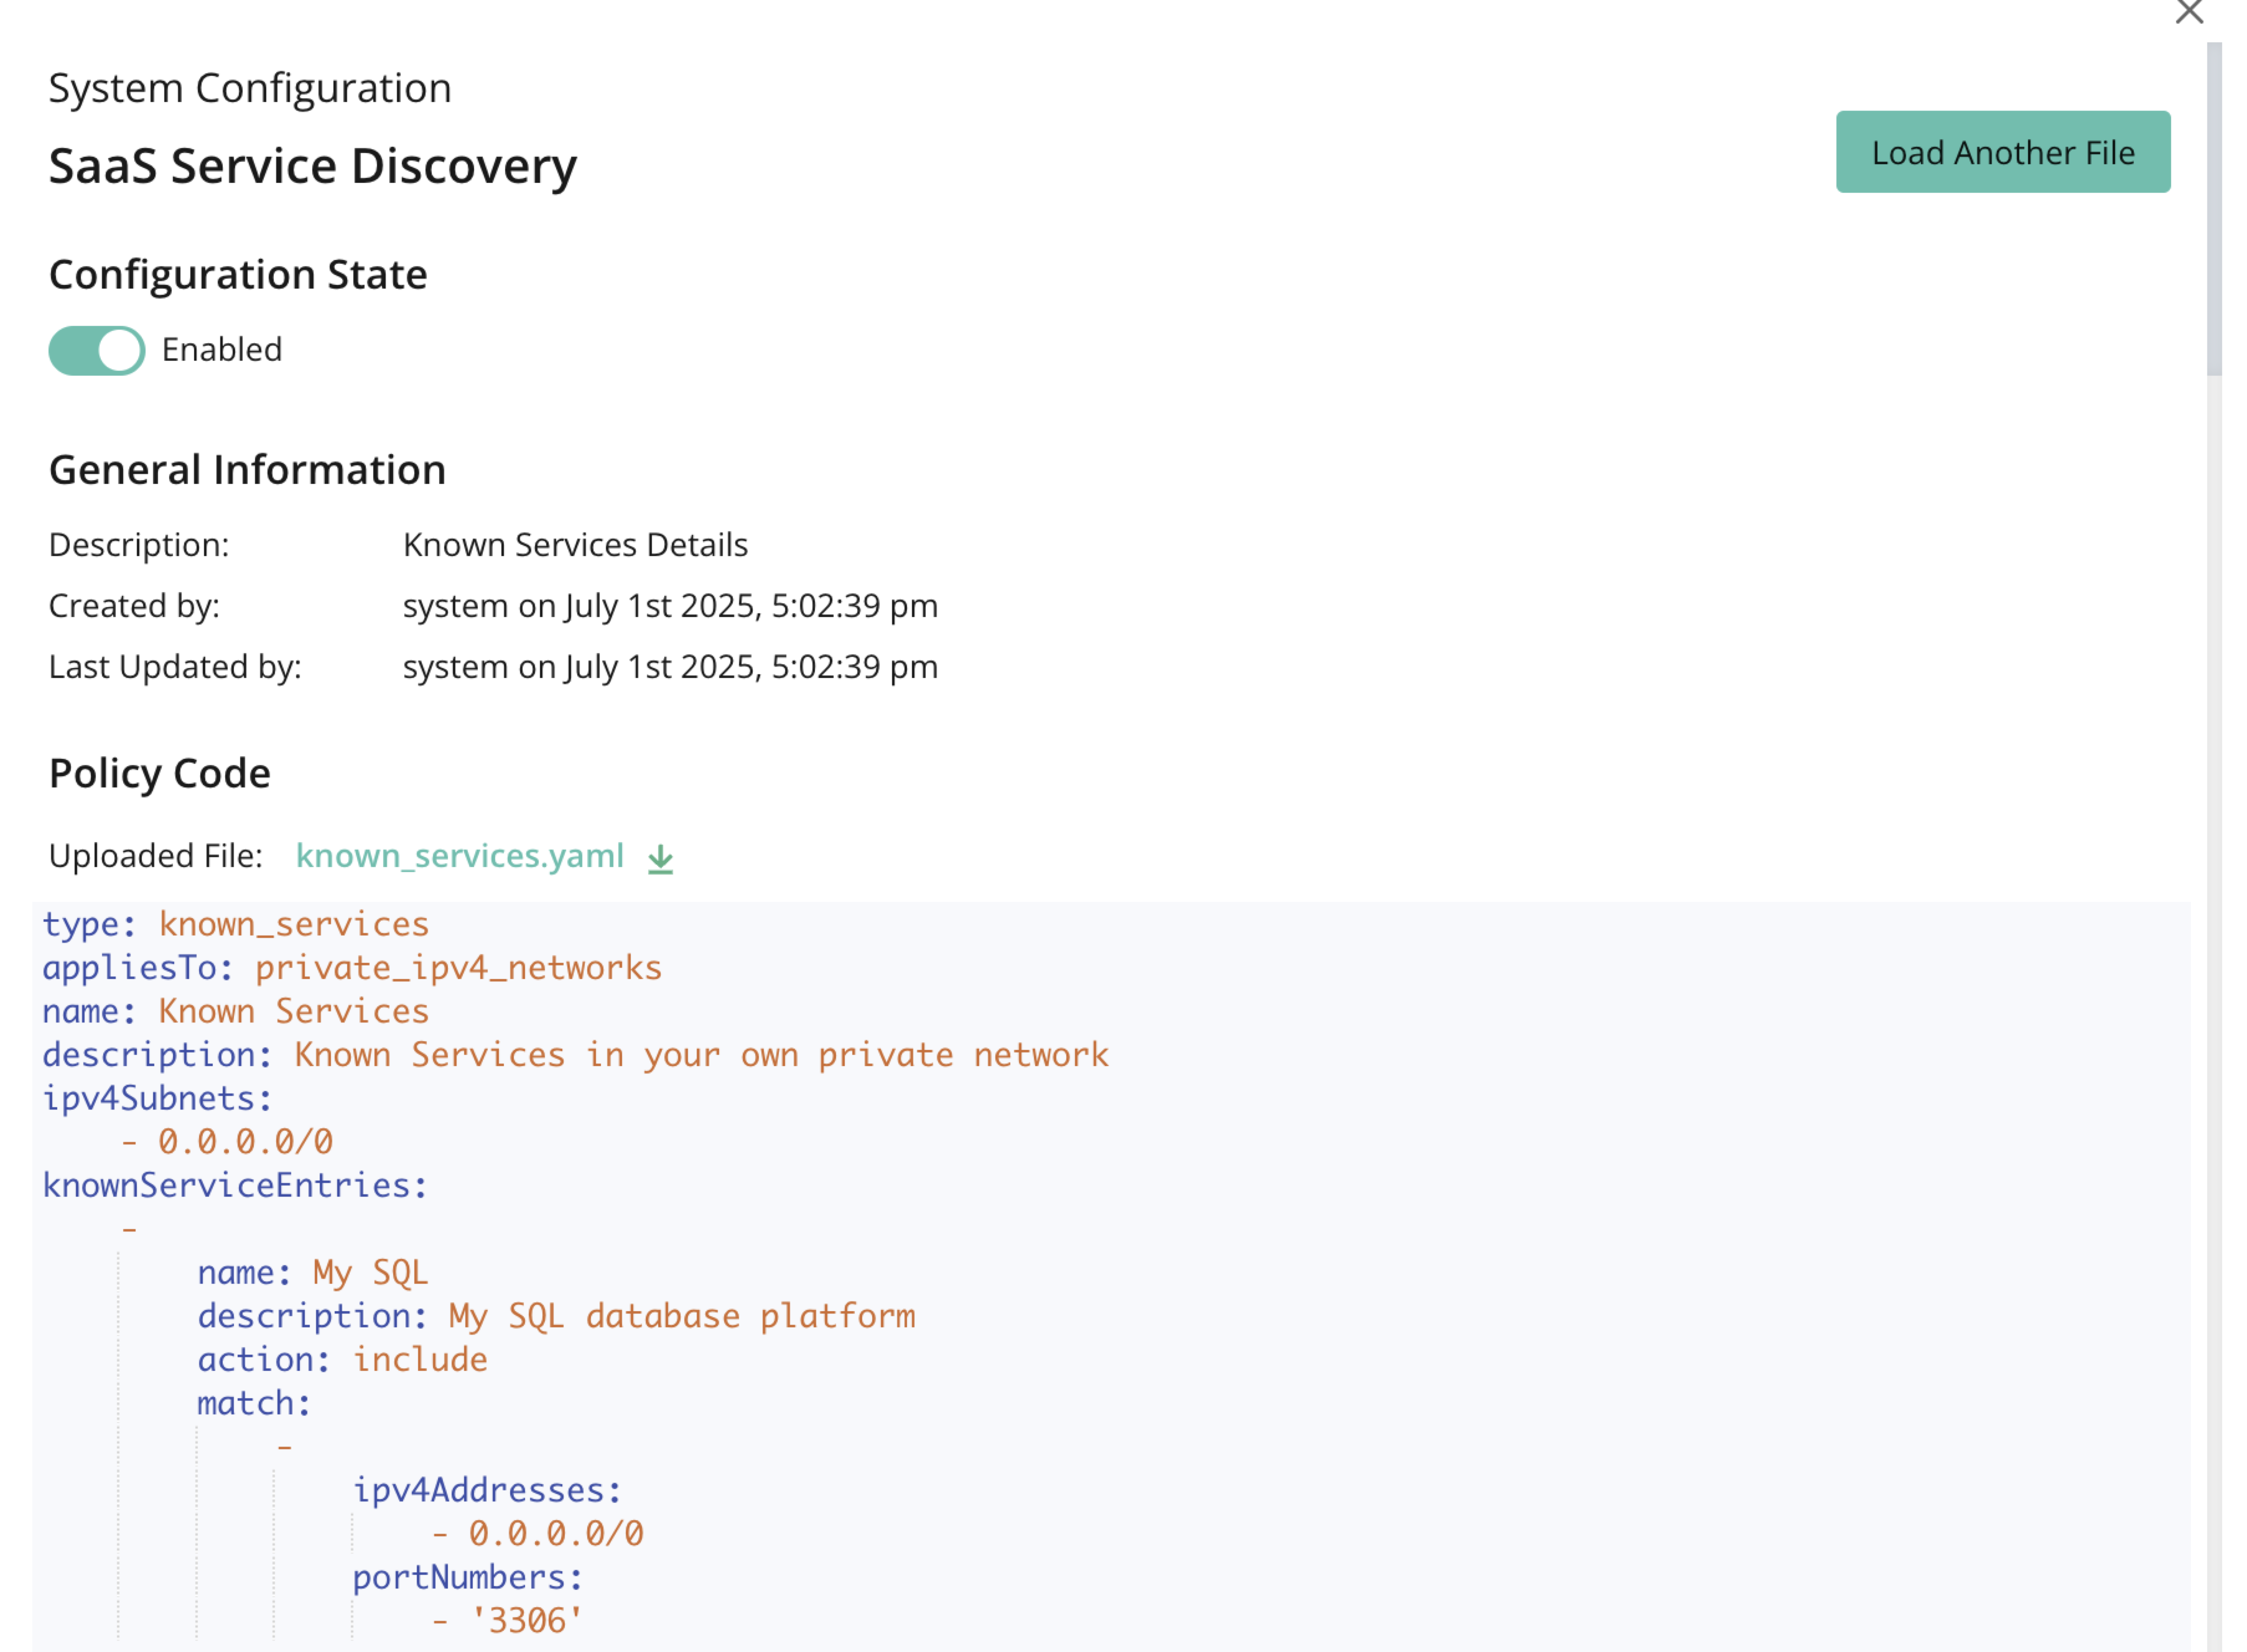Click the 'name: My SQL' code line
Image resolution: width=2247 pixels, height=1652 pixels.
pos(313,1273)
